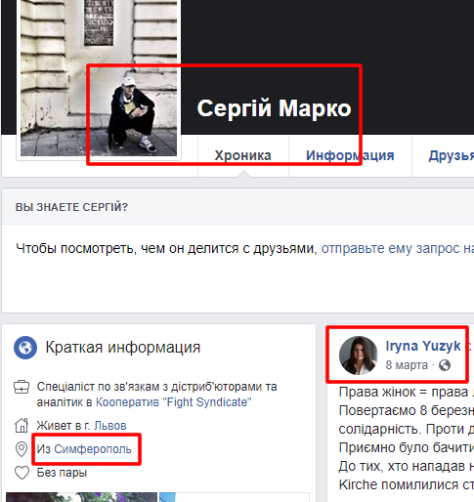Open Сергій Марко's profile picture

click(99, 78)
